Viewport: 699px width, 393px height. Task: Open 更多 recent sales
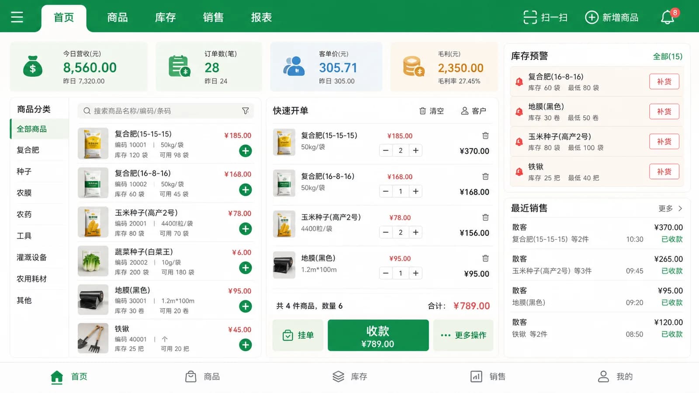671,209
